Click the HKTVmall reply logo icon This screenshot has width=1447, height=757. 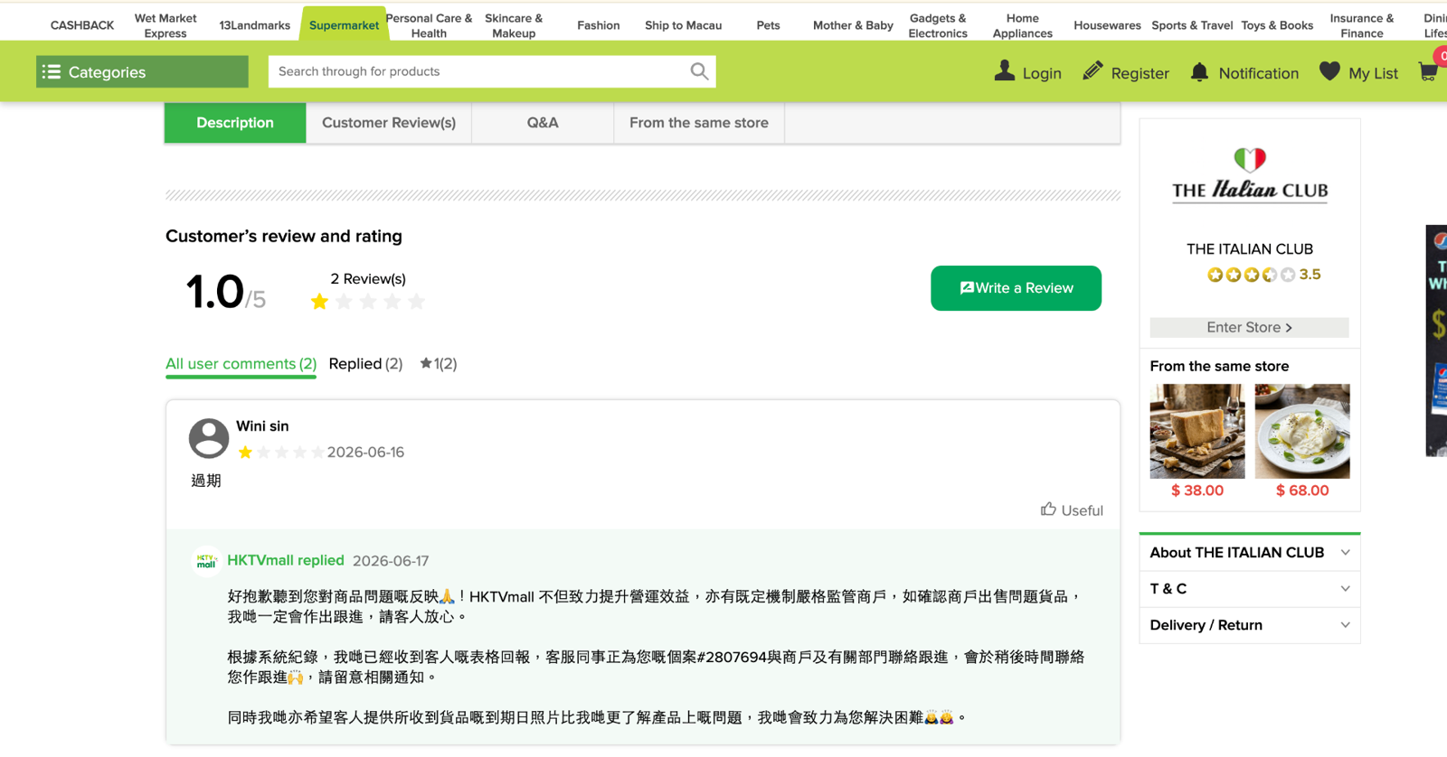206,561
